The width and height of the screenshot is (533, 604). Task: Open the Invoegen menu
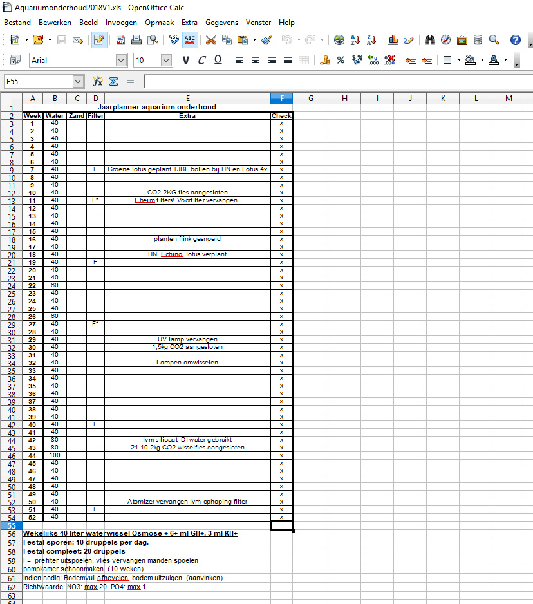[121, 23]
